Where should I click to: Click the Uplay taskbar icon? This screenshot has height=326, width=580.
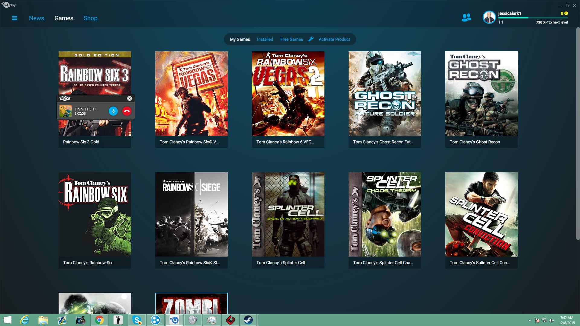(174, 320)
